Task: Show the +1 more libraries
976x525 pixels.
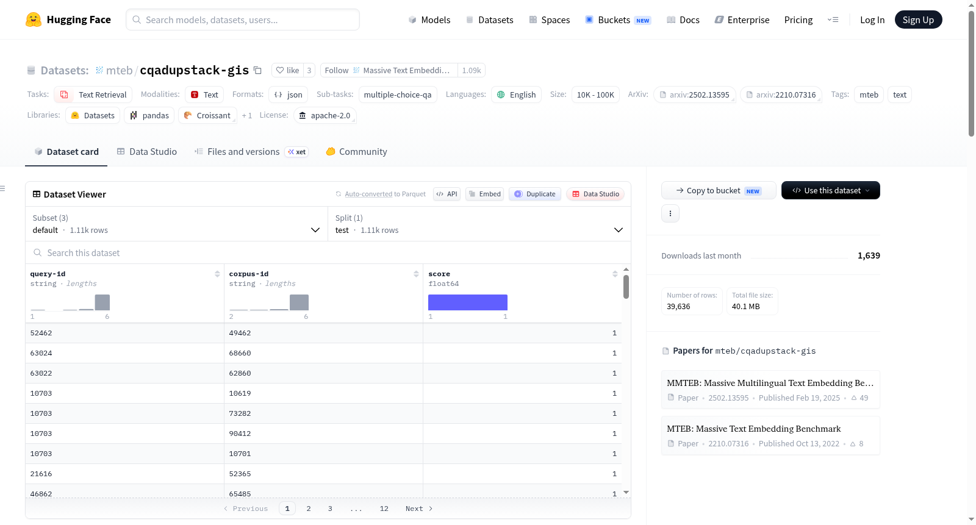Action: point(246,115)
